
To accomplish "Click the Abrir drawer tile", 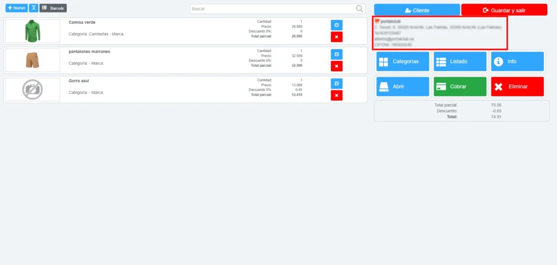I will 403,87.
